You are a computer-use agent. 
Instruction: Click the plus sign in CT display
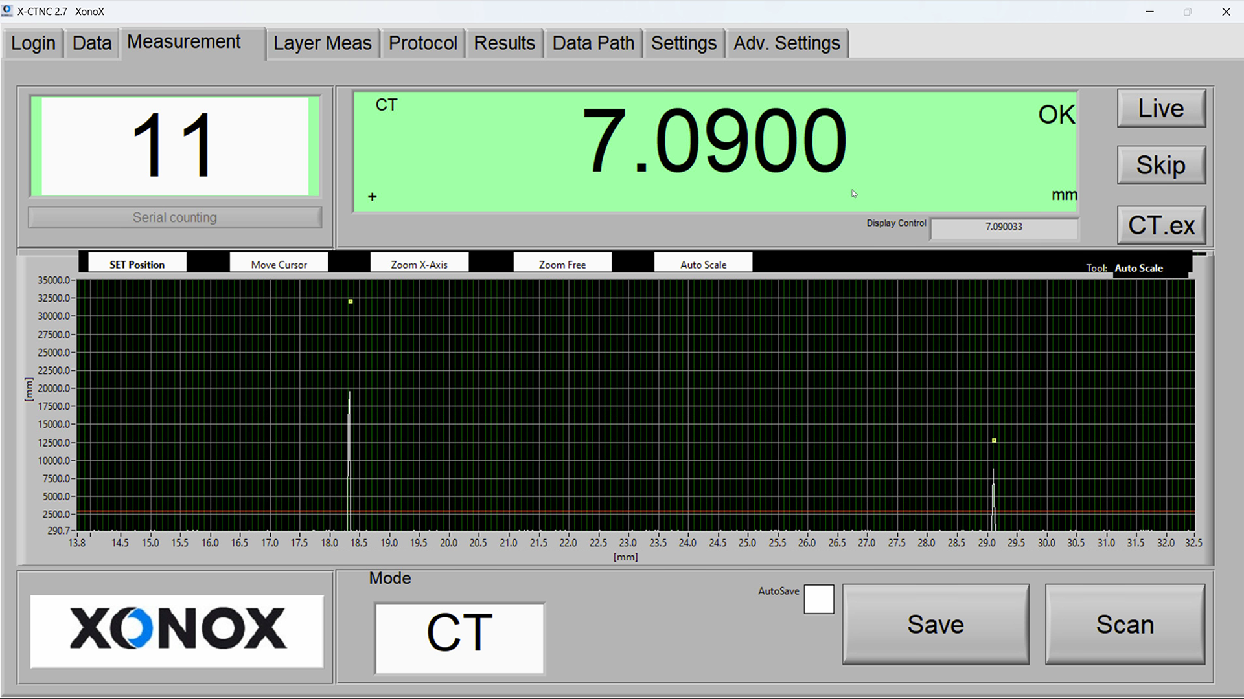[x=372, y=197]
